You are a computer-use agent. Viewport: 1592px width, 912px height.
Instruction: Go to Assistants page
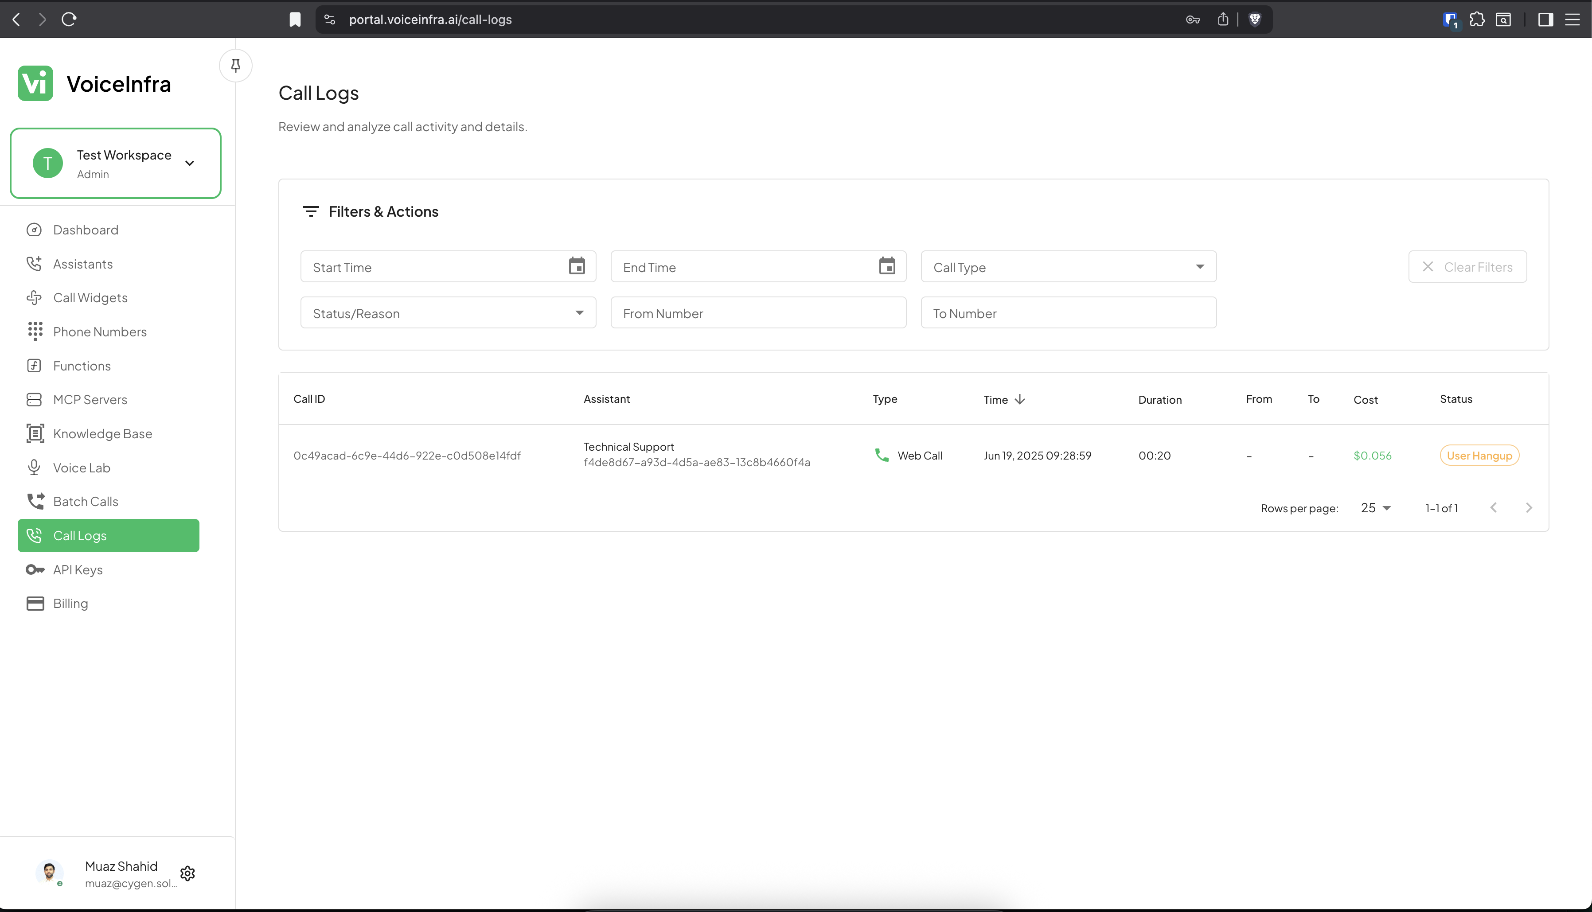click(x=108, y=264)
